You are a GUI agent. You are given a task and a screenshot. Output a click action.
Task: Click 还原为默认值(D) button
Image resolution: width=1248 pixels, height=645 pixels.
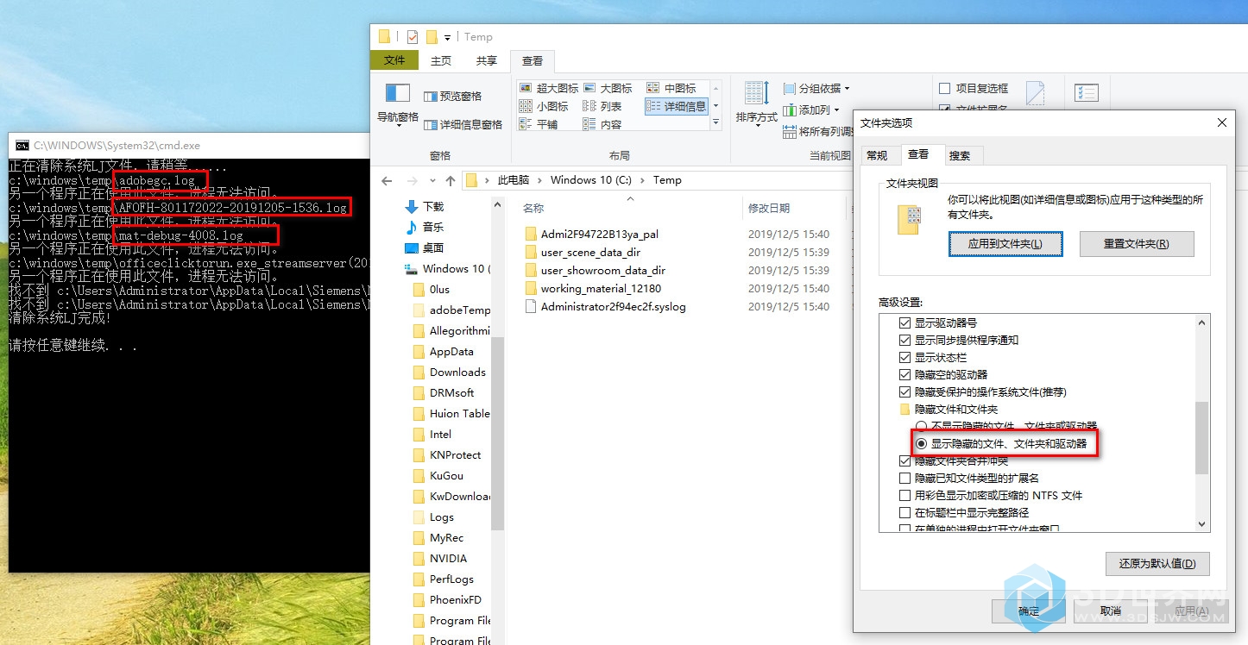(x=1157, y=564)
